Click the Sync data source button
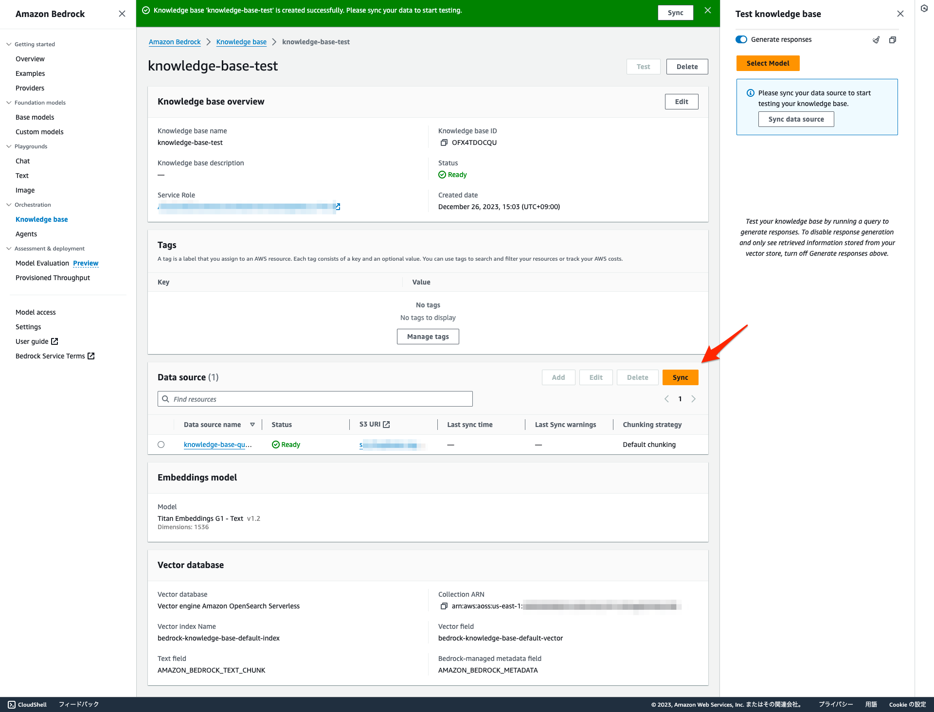Screen dimensions: 934x712 pyautogui.click(x=796, y=119)
